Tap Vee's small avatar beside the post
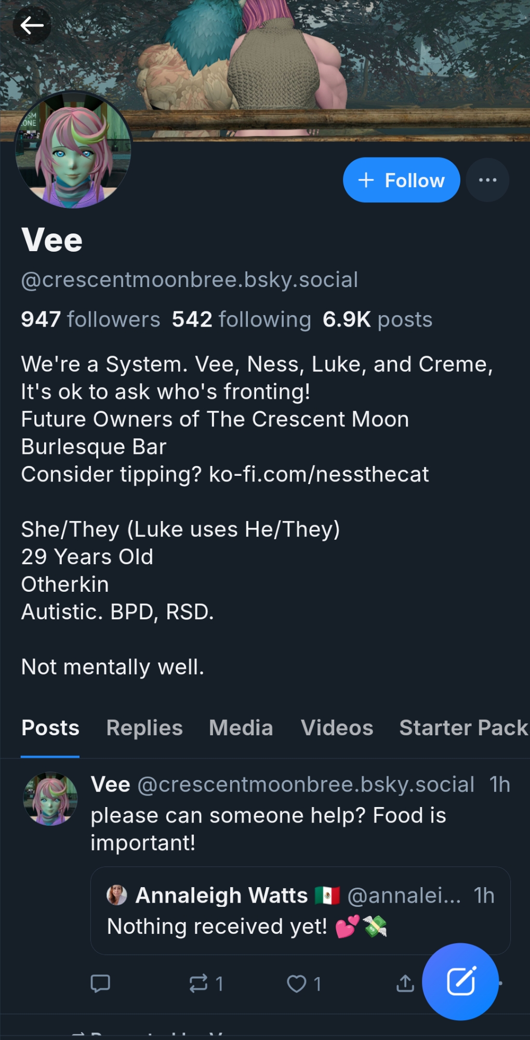The image size is (530, 1040). point(50,799)
